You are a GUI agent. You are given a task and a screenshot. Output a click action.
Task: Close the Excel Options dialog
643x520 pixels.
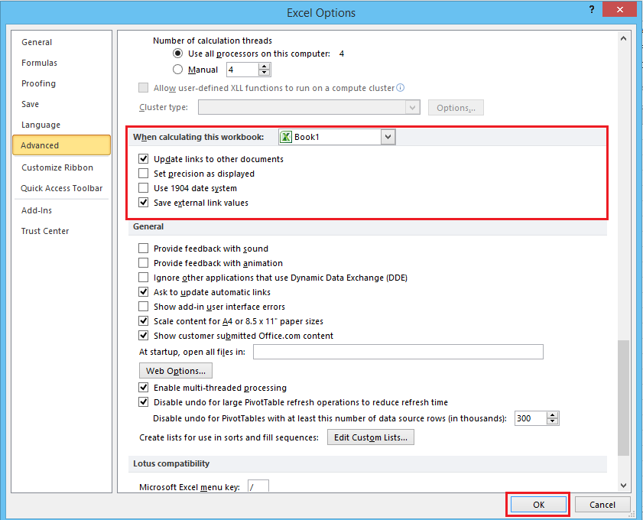coord(619,9)
